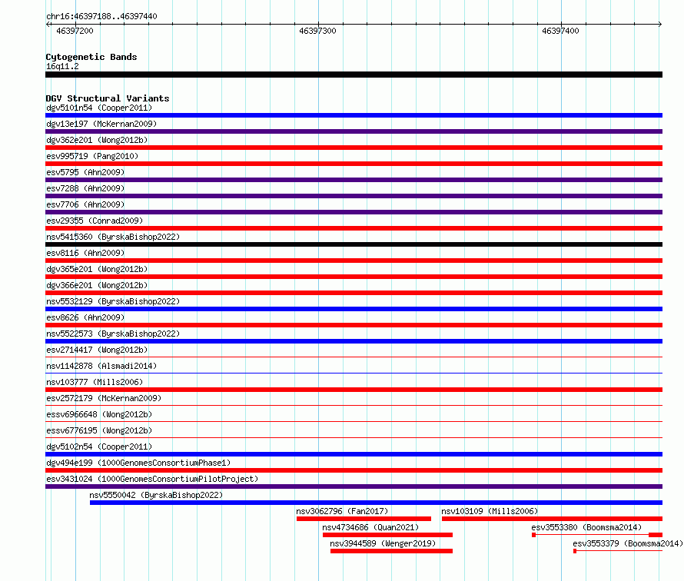Open dgv366e201 (Wong2012b) variant label
The width and height of the screenshot is (684, 581).
click(x=97, y=285)
